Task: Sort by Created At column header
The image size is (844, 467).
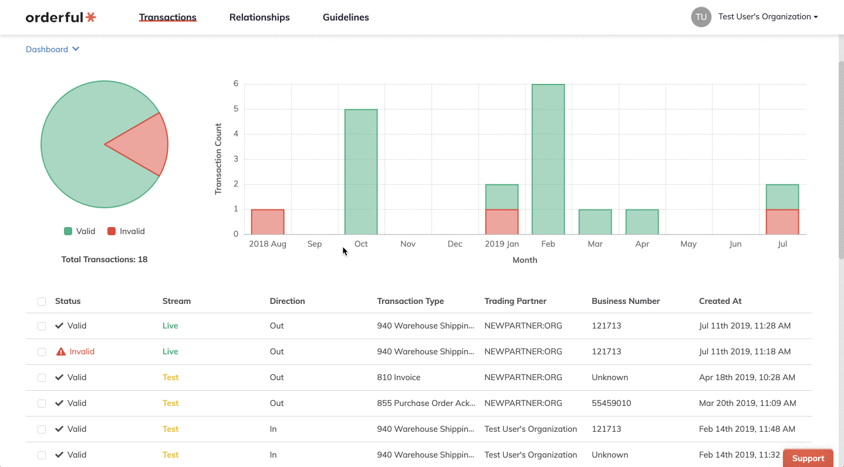Action: tap(720, 301)
